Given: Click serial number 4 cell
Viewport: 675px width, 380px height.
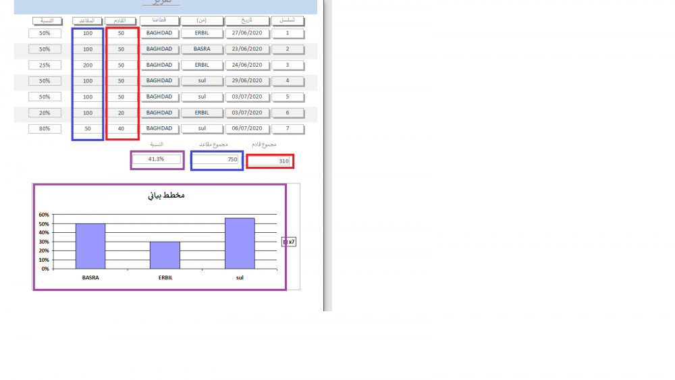Looking at the screenshot, I should (x=288, y=81).
